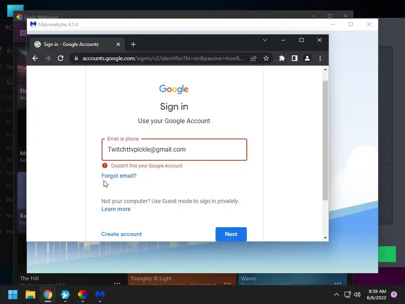Close the Sign in - Google Accounts tab
The width and height of the screenshot is (405, 304).
point(118,44)
